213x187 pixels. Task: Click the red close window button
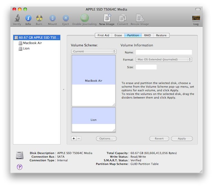14,9
